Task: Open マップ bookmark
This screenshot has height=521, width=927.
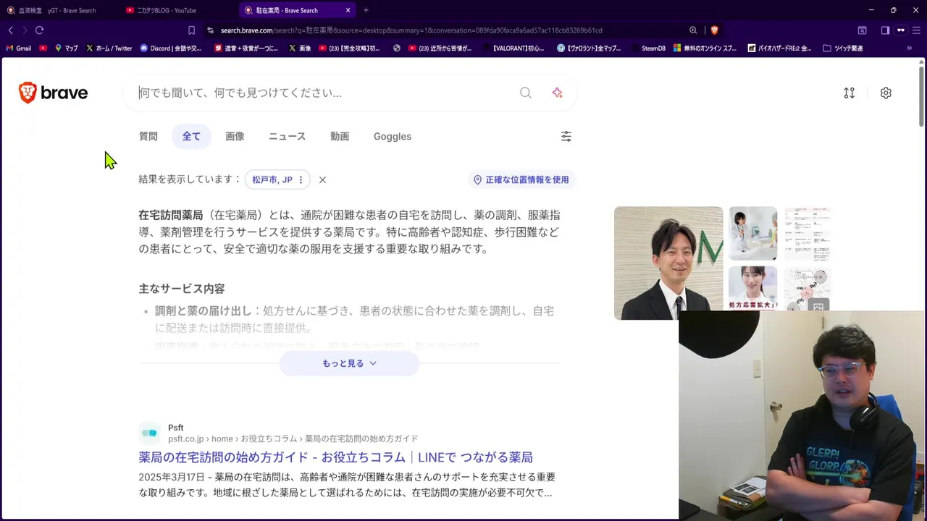Action: (67, 48)
